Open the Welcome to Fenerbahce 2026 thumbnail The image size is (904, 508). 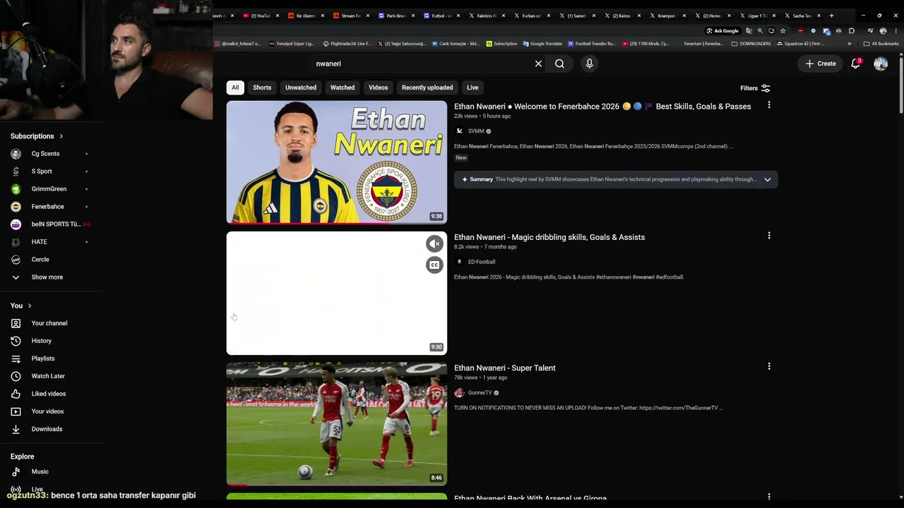(337, 162)
